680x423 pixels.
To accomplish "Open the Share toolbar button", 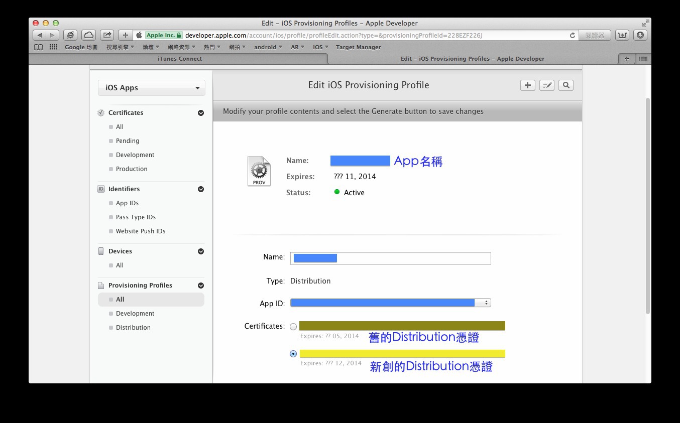I will pos(107,35).
